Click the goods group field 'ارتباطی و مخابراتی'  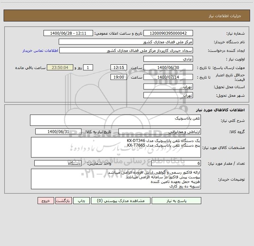coord(160,131)
